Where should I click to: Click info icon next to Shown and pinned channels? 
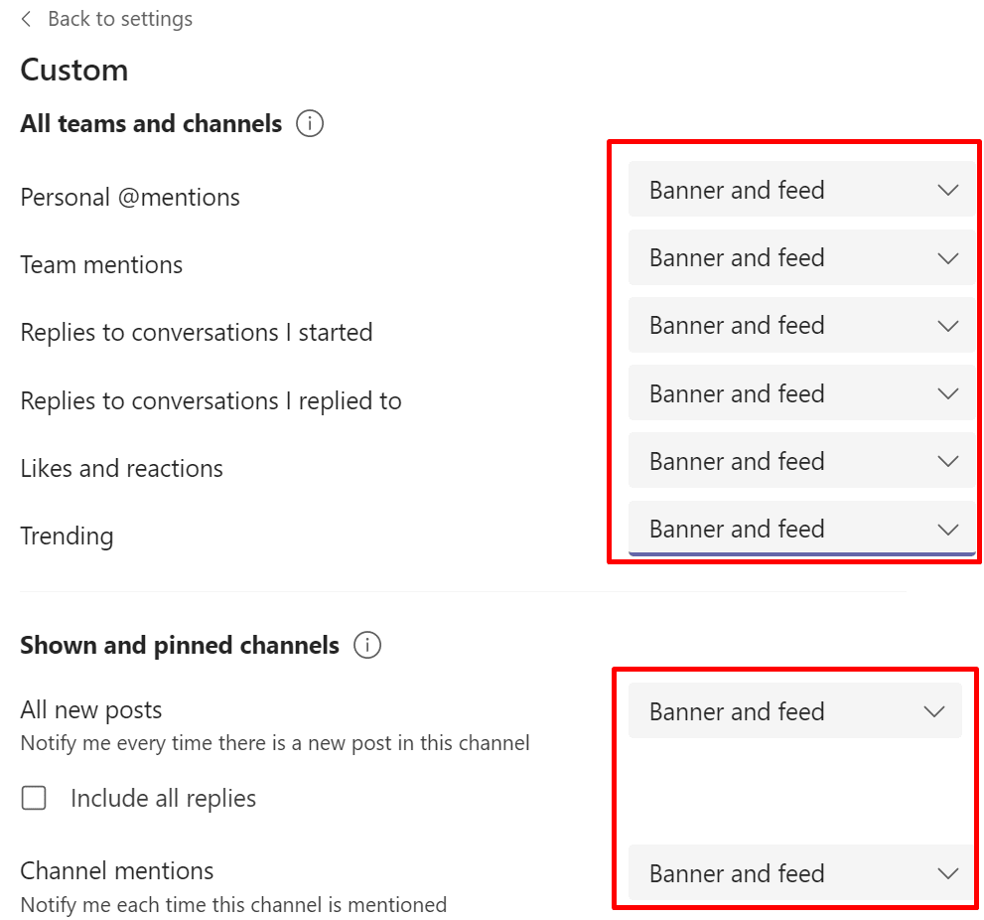[x=367, y=645]
